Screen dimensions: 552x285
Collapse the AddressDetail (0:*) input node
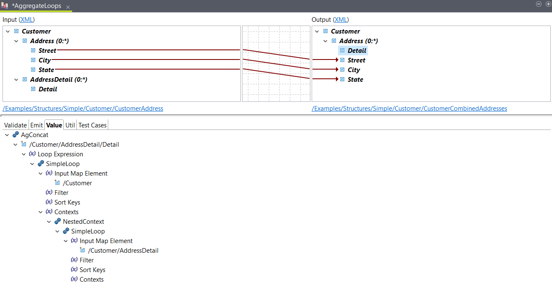click(16, 80)
